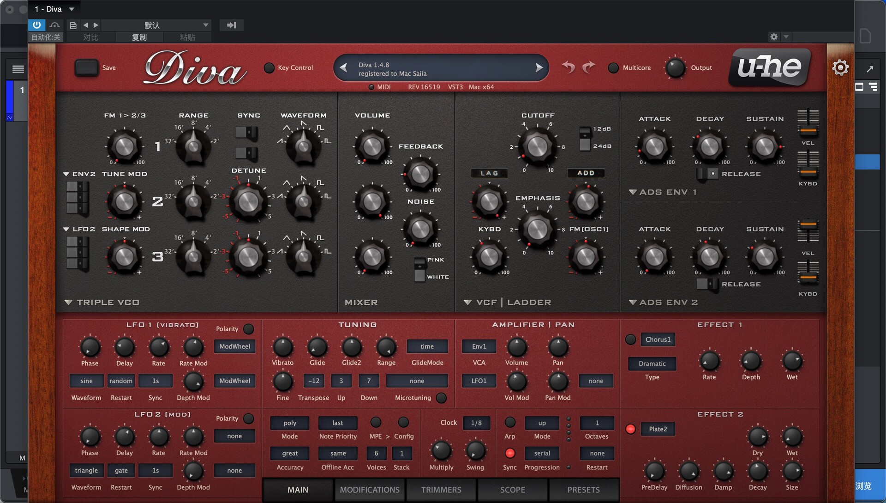886x503 pixels.
Task: Toggle the blue plugin bypass power icon
Action: [x=36, y=25]
